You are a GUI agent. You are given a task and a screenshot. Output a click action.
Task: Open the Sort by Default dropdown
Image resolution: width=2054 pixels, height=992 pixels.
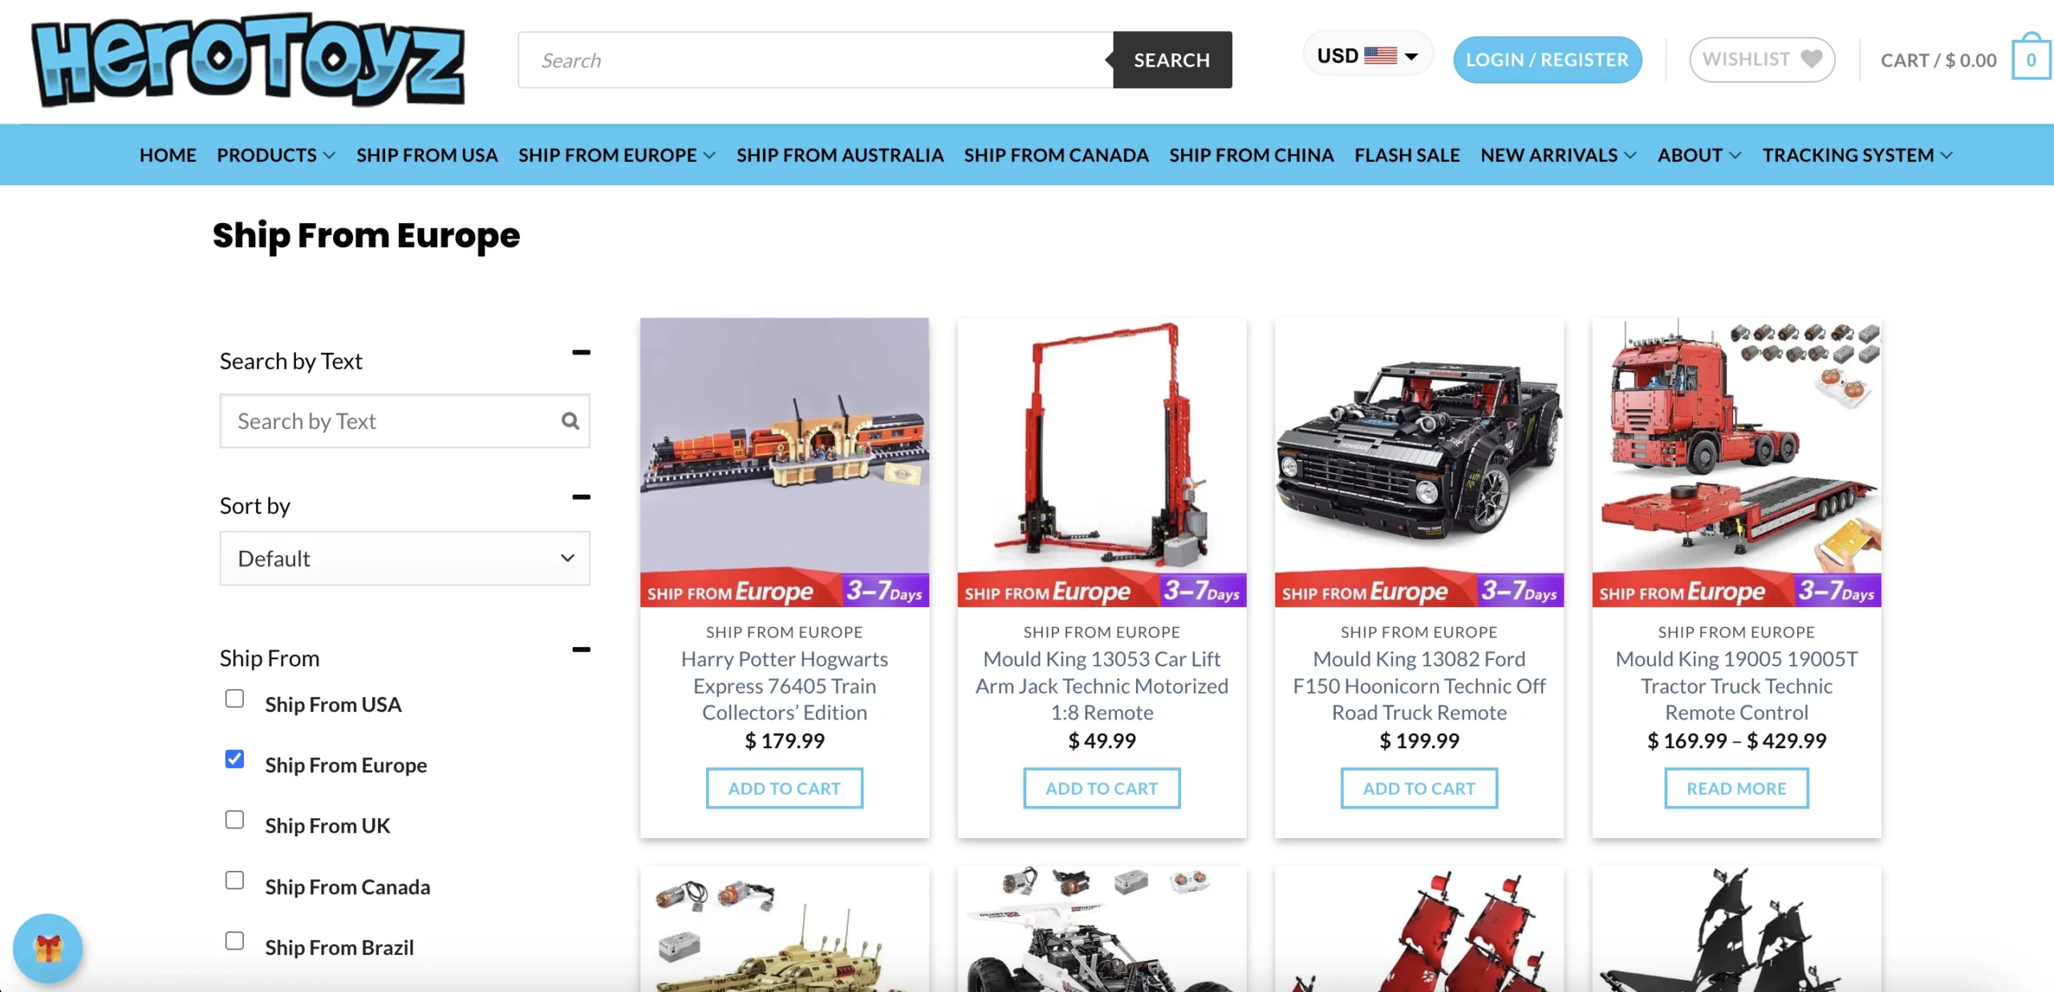[x=405, y=558]
